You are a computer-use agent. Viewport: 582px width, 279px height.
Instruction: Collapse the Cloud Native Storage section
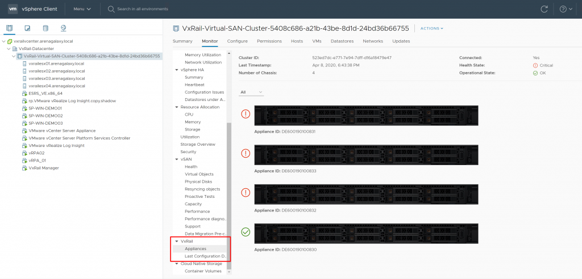[x=177, y=264]
